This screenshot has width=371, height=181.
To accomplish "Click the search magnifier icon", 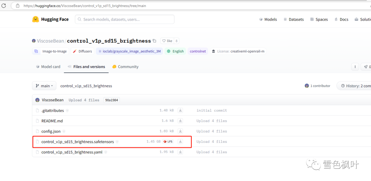I will click(x=80, y=19).
